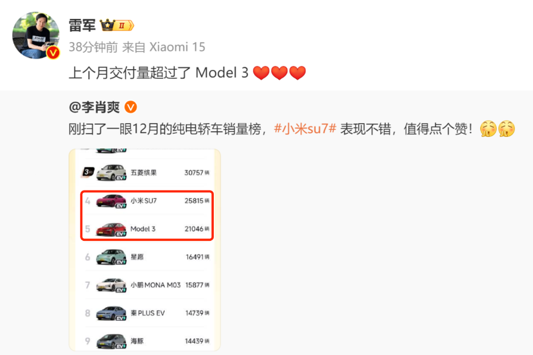The height and width of the screenshot is (355, 533).
Task: Click the orange verified V badge on avatar
Action: pyautogui.click(x=53, y=53)
